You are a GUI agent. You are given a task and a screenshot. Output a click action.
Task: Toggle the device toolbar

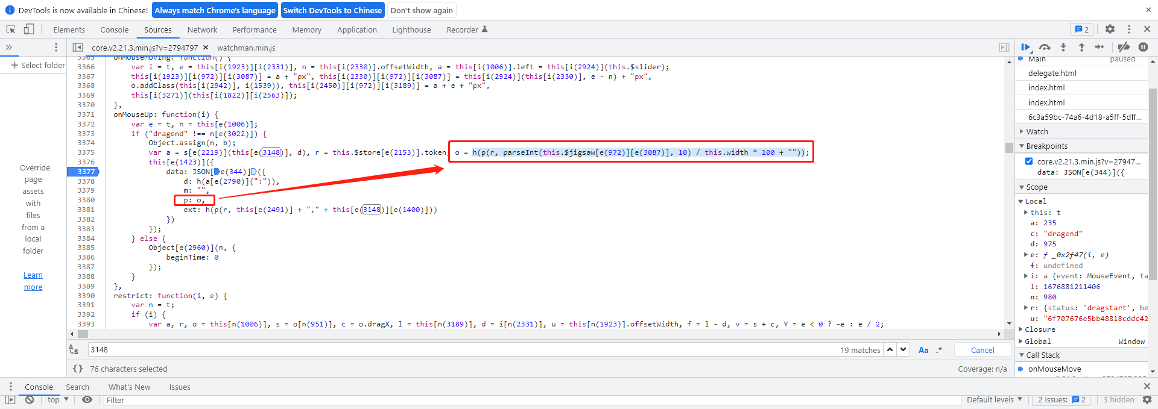(29, 30)
